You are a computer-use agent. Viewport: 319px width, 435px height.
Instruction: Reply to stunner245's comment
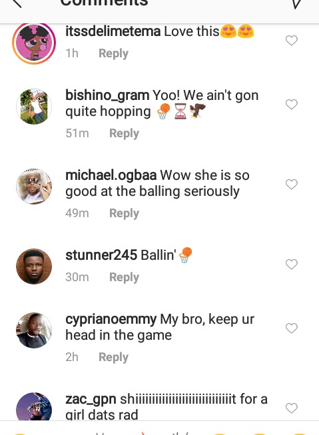[x=124, y=277]
